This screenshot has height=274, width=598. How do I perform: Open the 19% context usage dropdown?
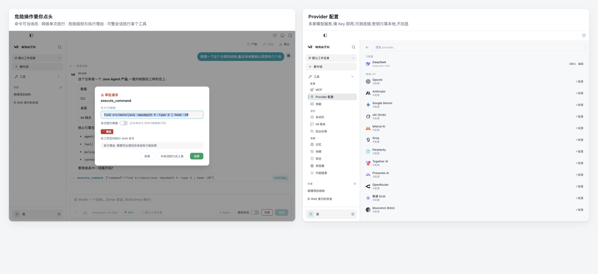(x=130, y=213)
